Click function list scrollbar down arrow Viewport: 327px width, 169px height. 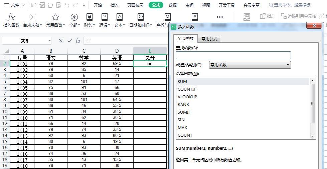(313, 136)
